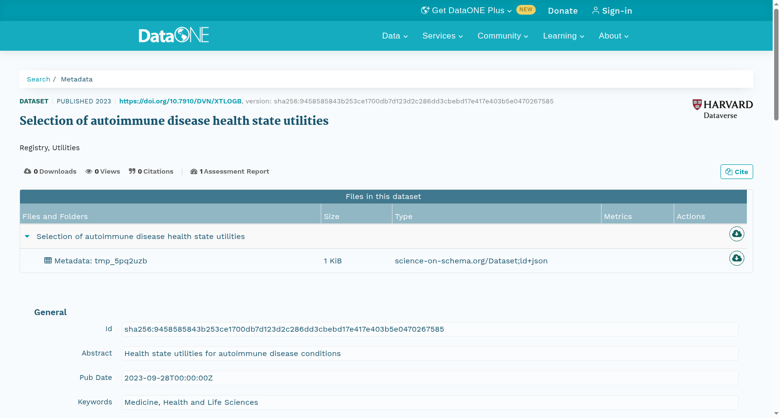Expand the Data menu
780x418 pixels.
click(395, 36)
